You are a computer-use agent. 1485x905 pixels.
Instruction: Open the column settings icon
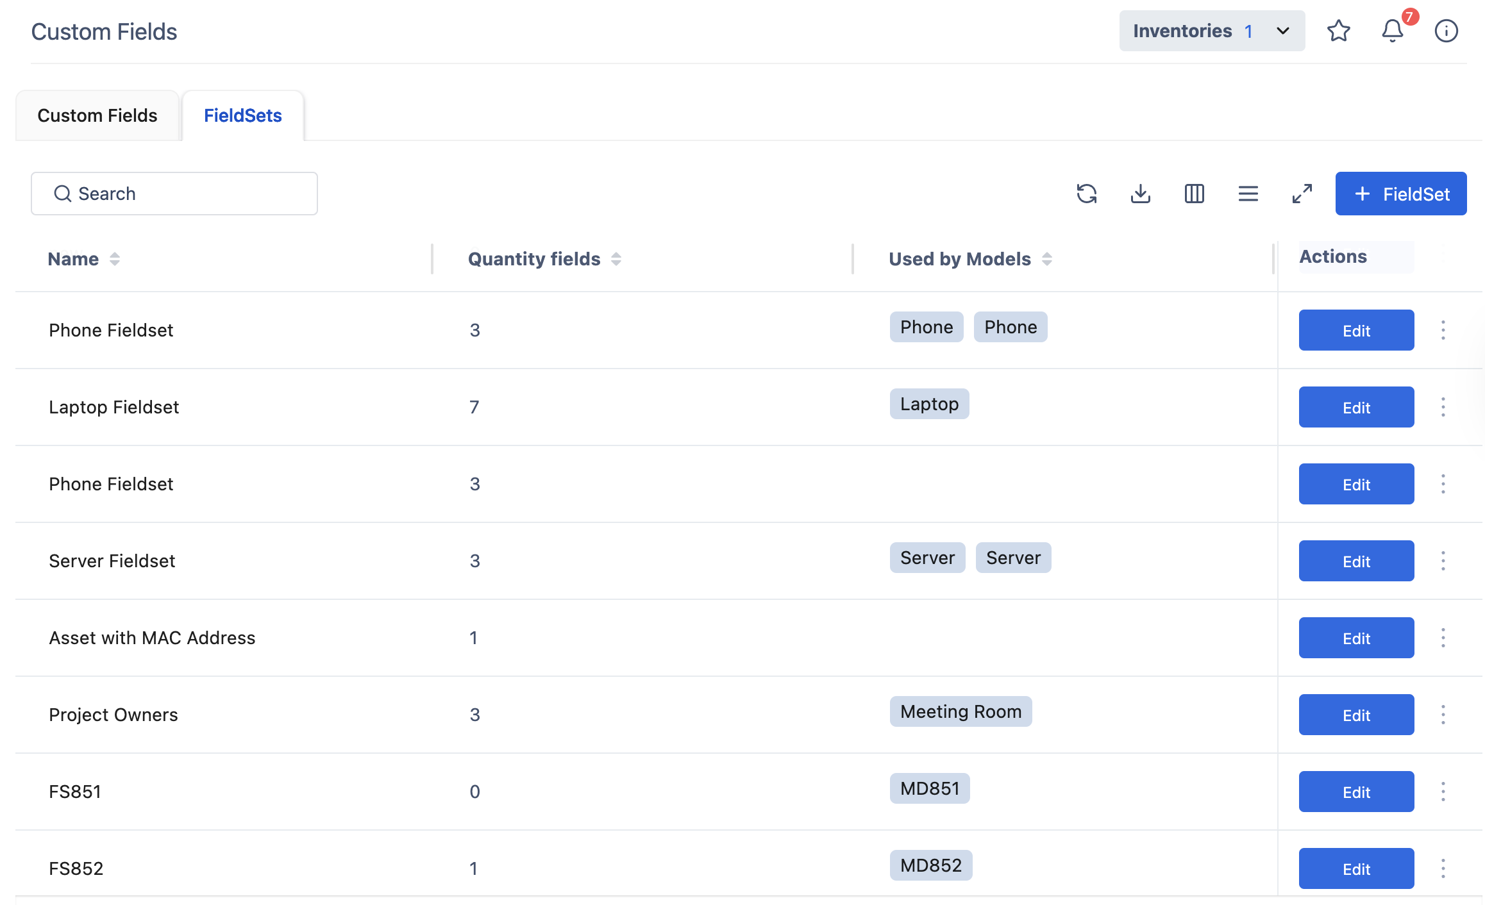[x=1194, y=194]
